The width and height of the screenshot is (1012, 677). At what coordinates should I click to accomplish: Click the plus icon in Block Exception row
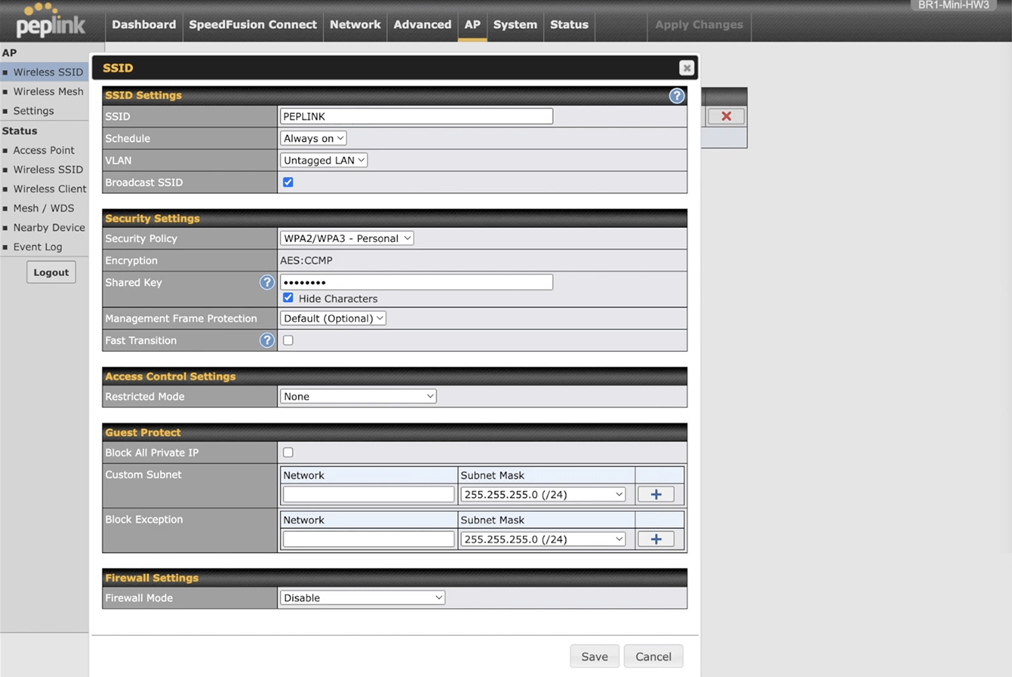point(656,539)
